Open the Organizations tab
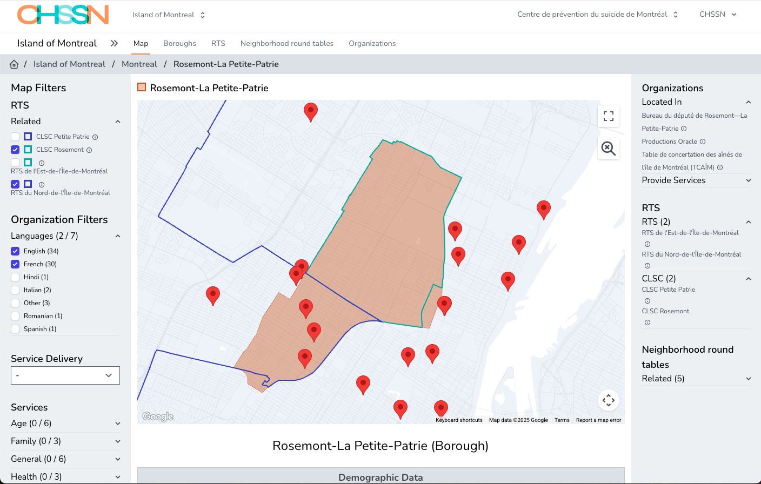 coord(372,43)
